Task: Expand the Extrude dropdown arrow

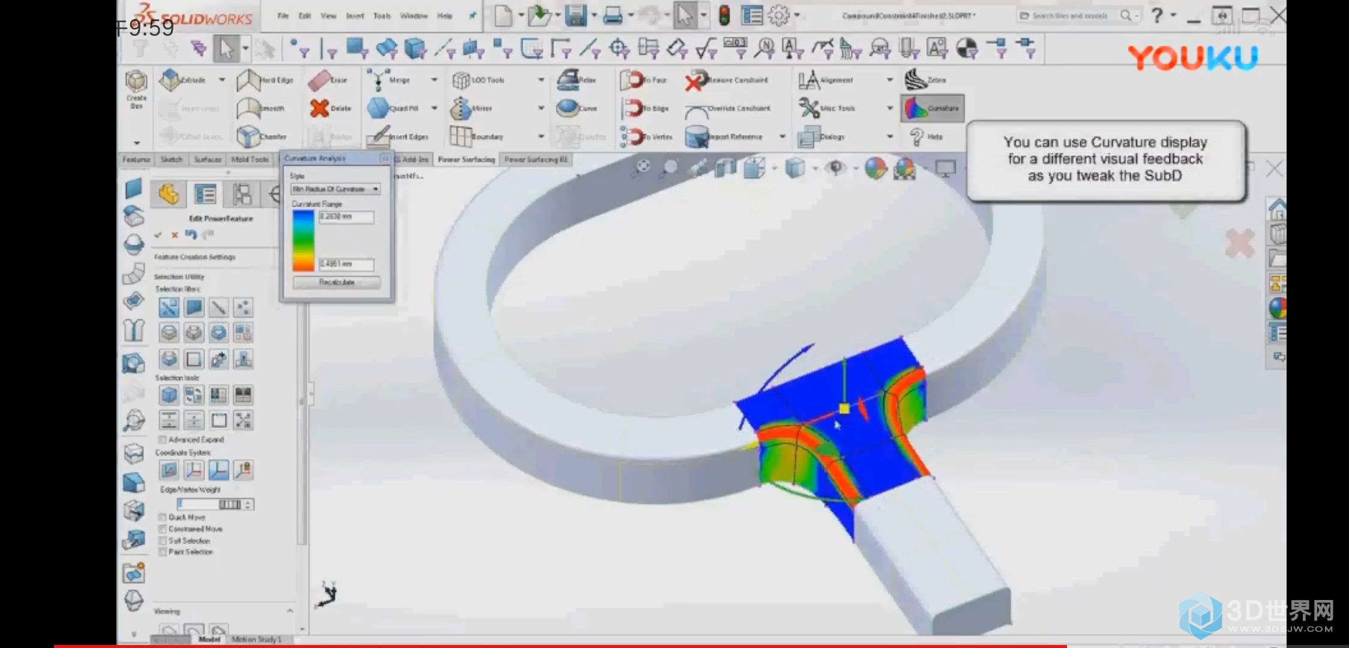Action: pyautogui.click(x=222, y=79)
